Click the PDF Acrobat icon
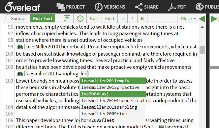Screen dimensions: 219x128 [172, 7]
